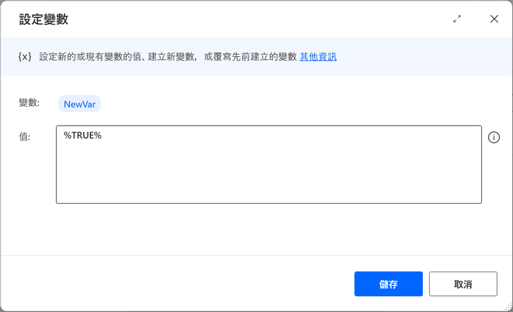The width and height of the screenshot is (513, 312).
Task: Click the 設定變數 dialog title
Action: pyautogui.click(x=44, y=19)
